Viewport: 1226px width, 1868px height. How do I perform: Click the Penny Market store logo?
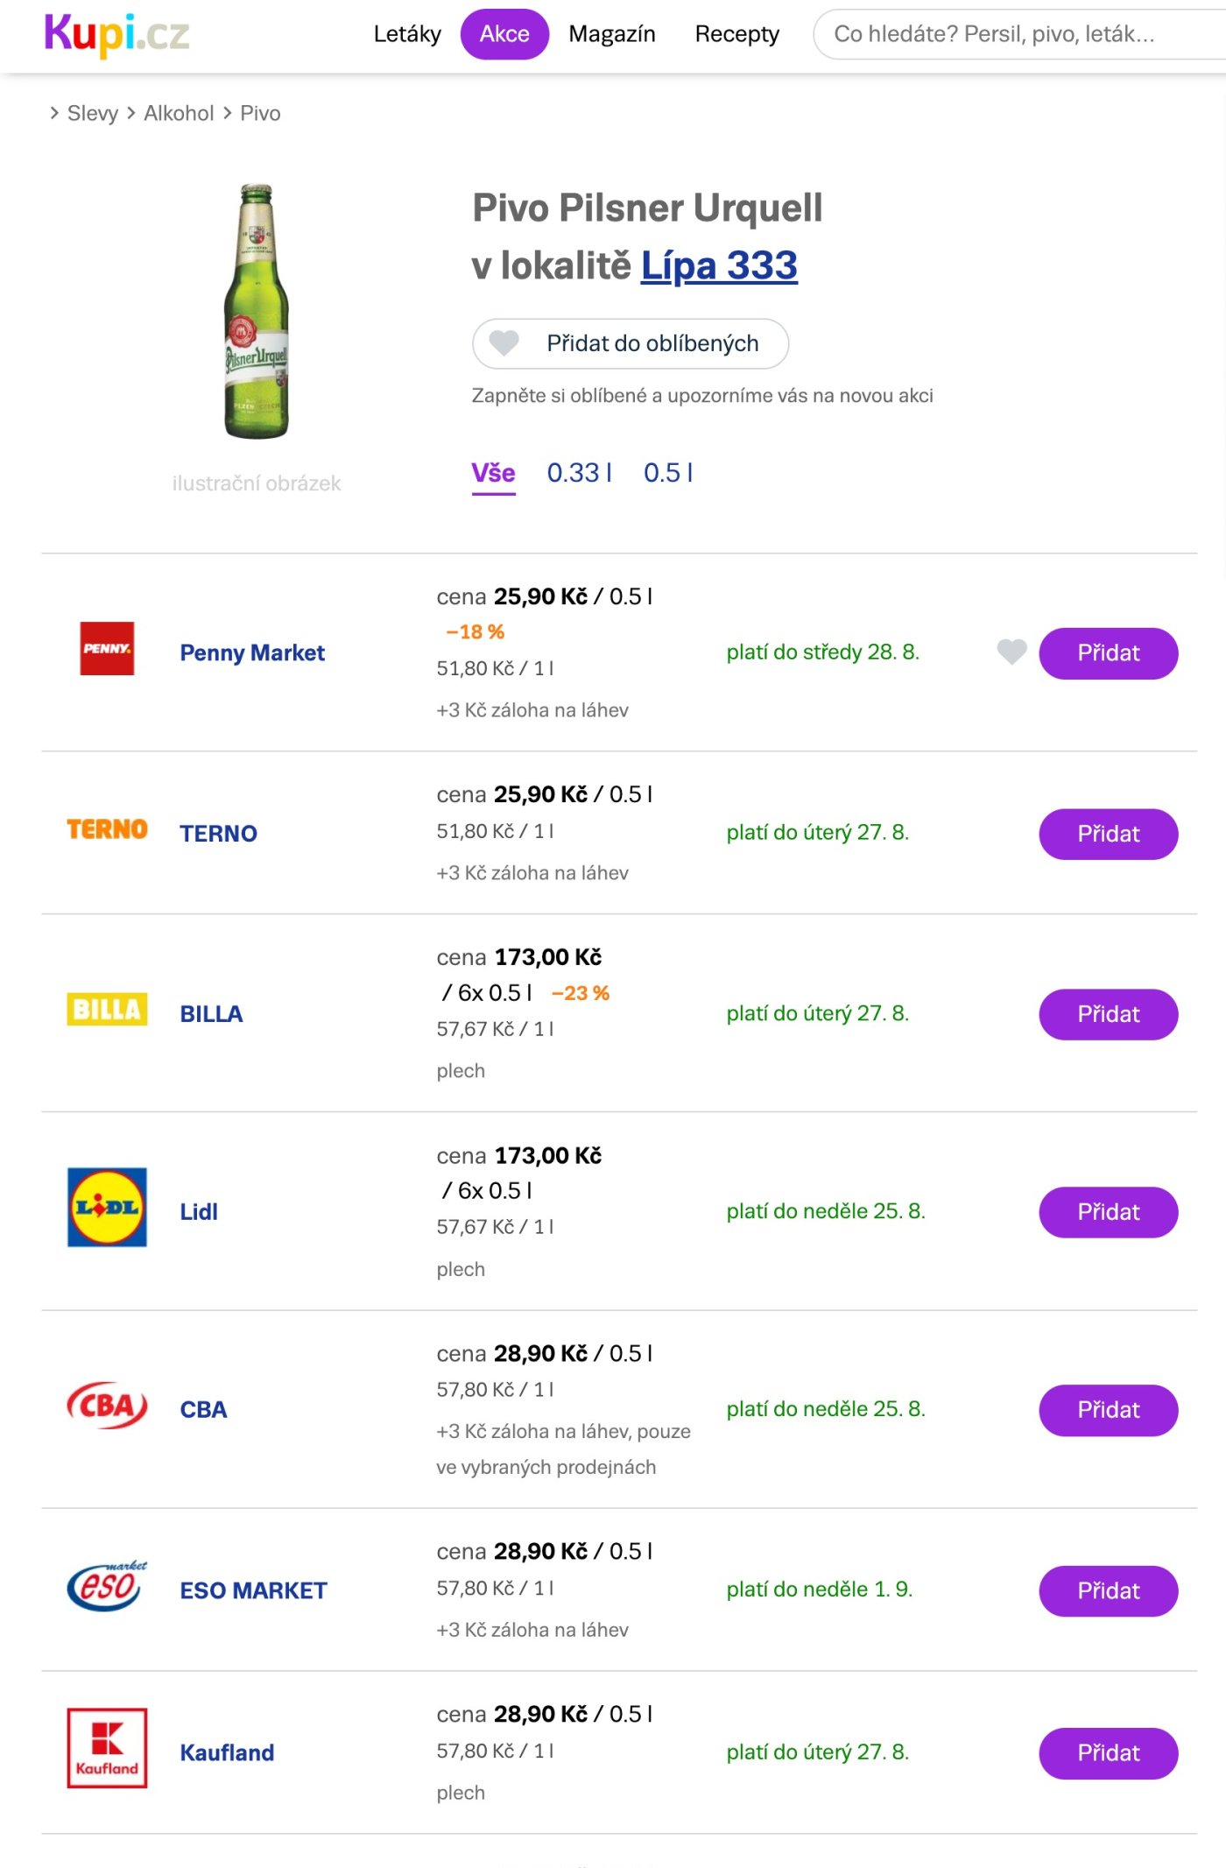[107, 649]
